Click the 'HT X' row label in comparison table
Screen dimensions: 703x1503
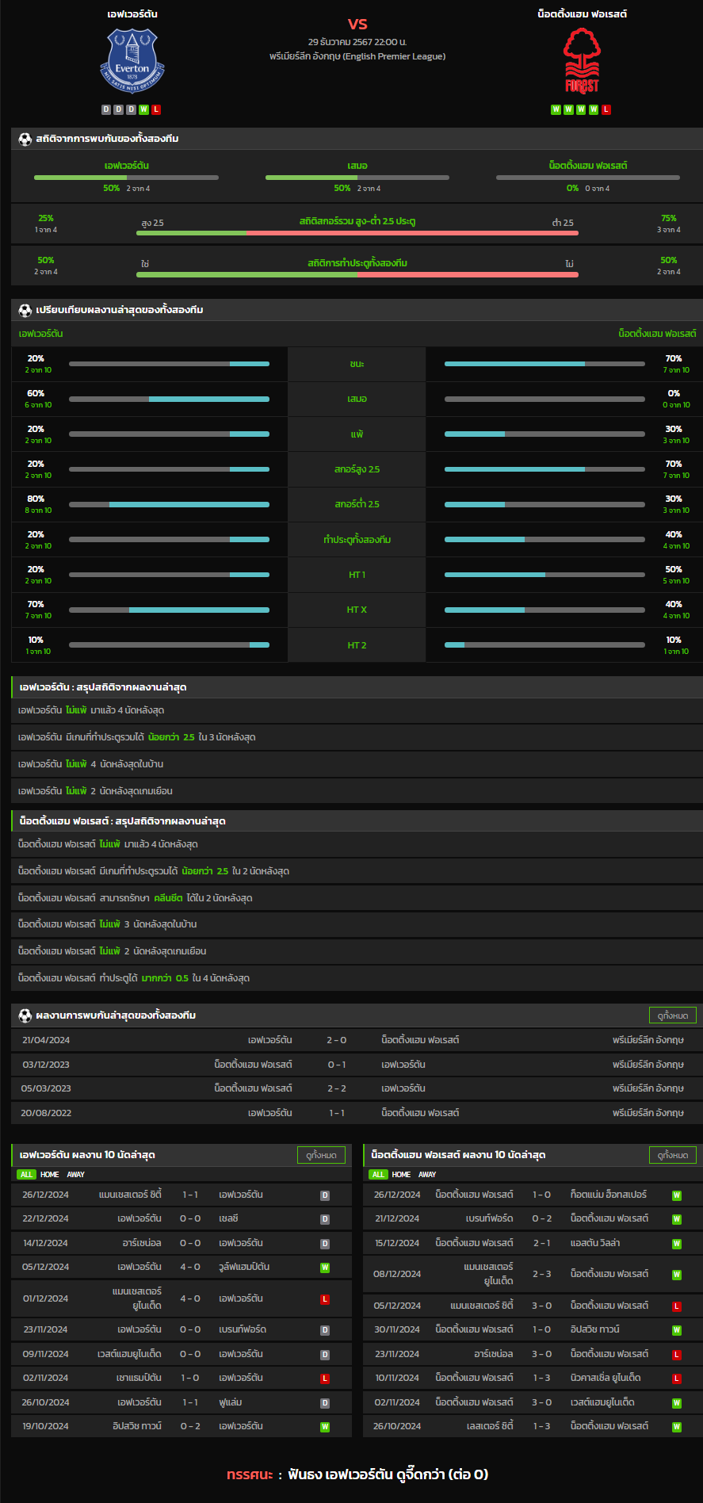(357, 610)
